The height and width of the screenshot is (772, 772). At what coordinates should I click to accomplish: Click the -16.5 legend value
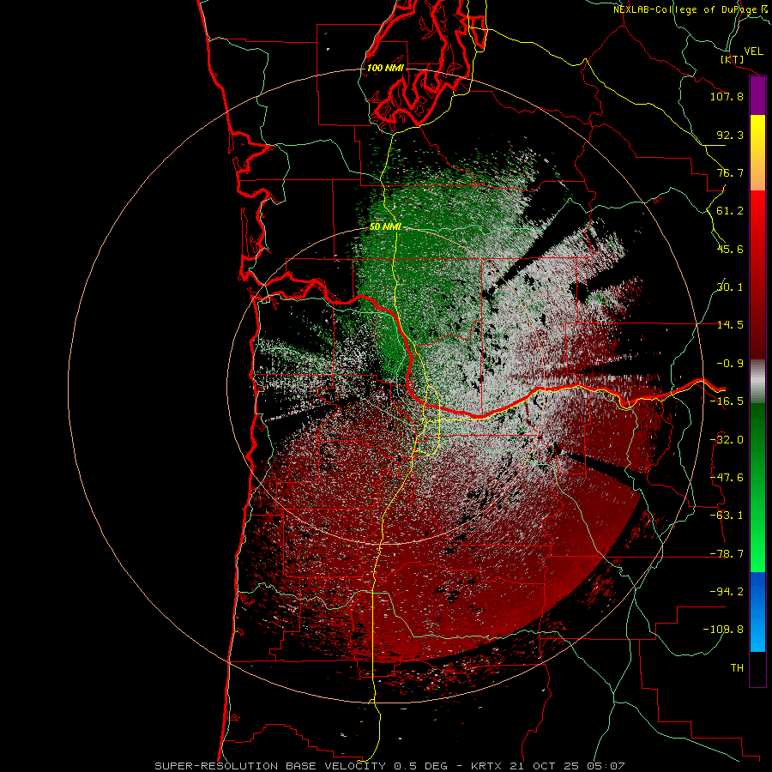coord(727,401)
